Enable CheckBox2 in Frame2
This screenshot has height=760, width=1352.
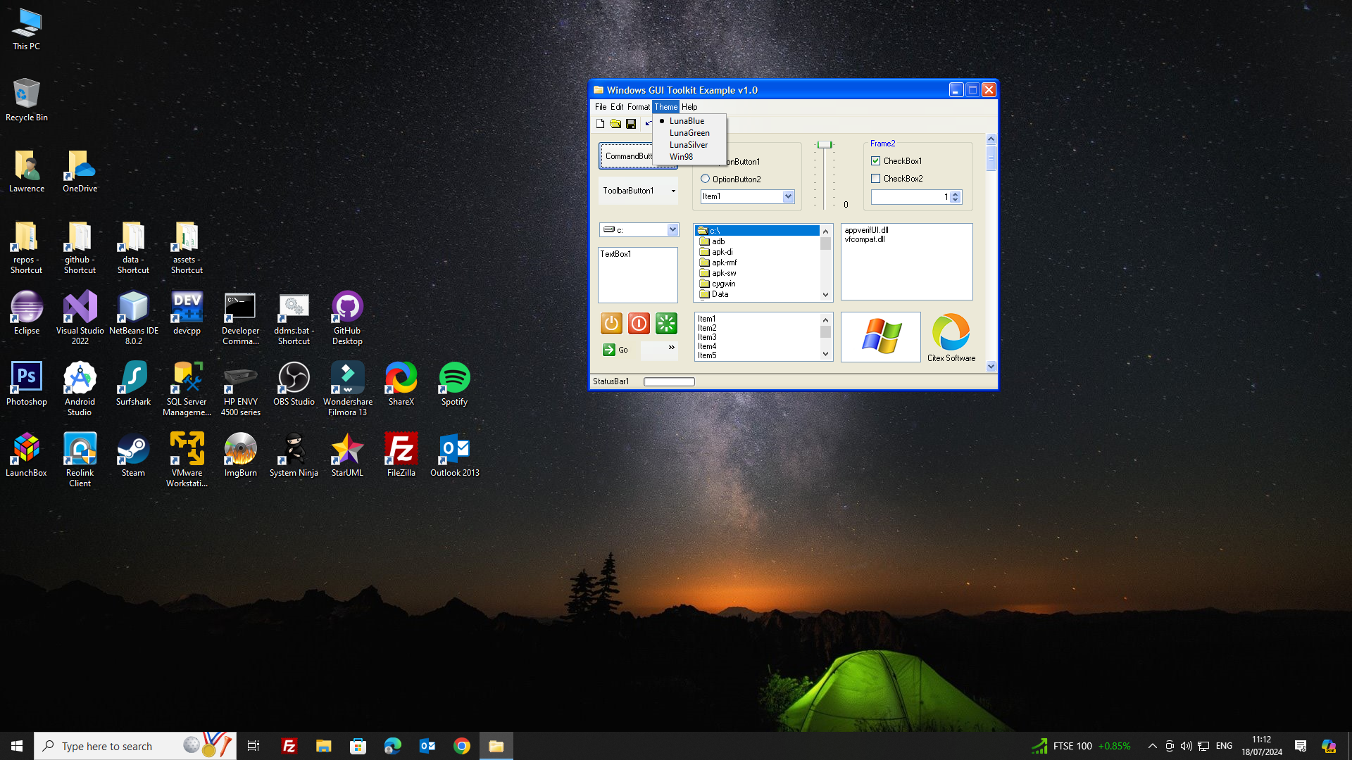tap(875, 179)
